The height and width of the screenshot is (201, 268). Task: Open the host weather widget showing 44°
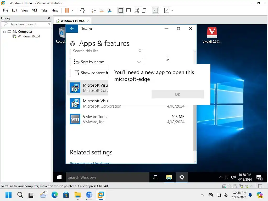[x=43, y=195]
